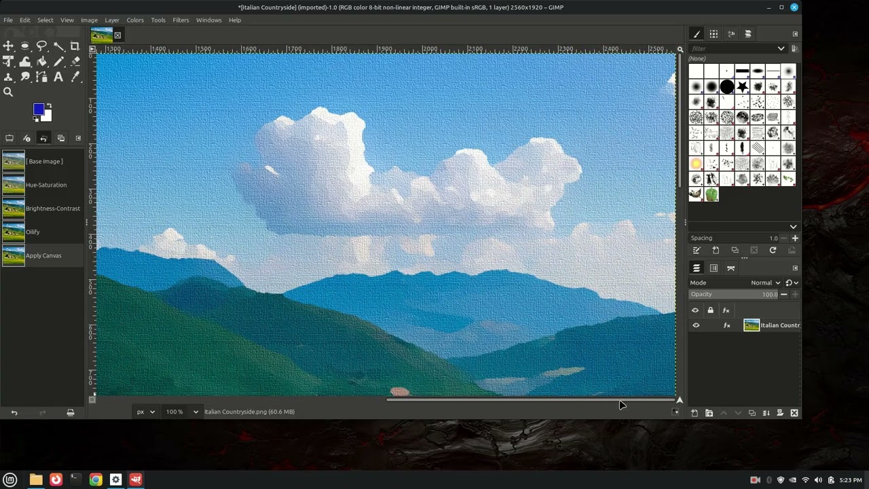The height and width of the screenshot is (489, 869).
Task: Switch to the Channels tab
Action: click(x=714, y=268)
